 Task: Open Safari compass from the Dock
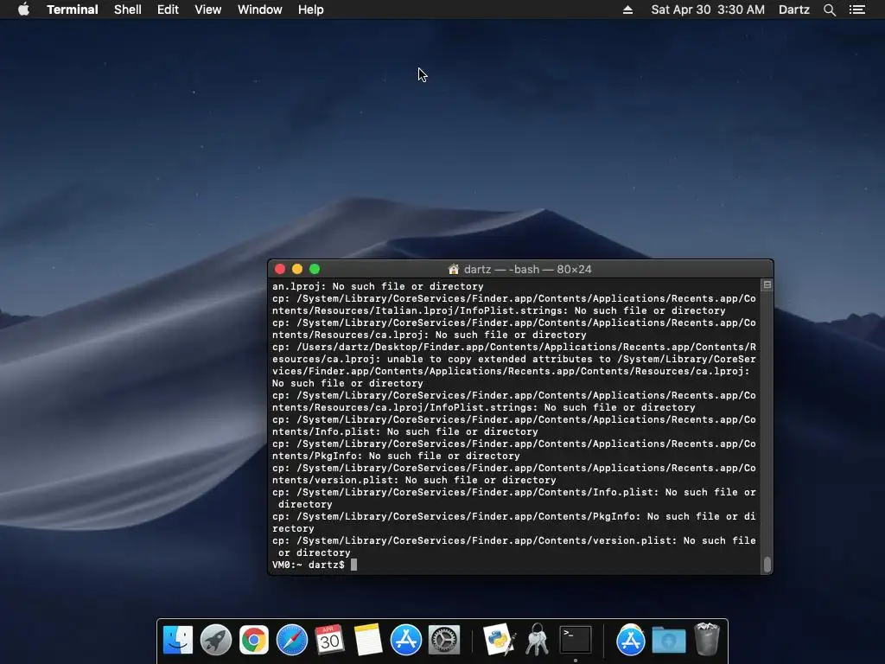[x=292, y=640]
